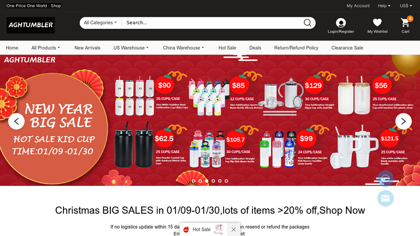Show the next banner slide arrow
Viewport: 420px width, 236px height.
tap(403, 121)
